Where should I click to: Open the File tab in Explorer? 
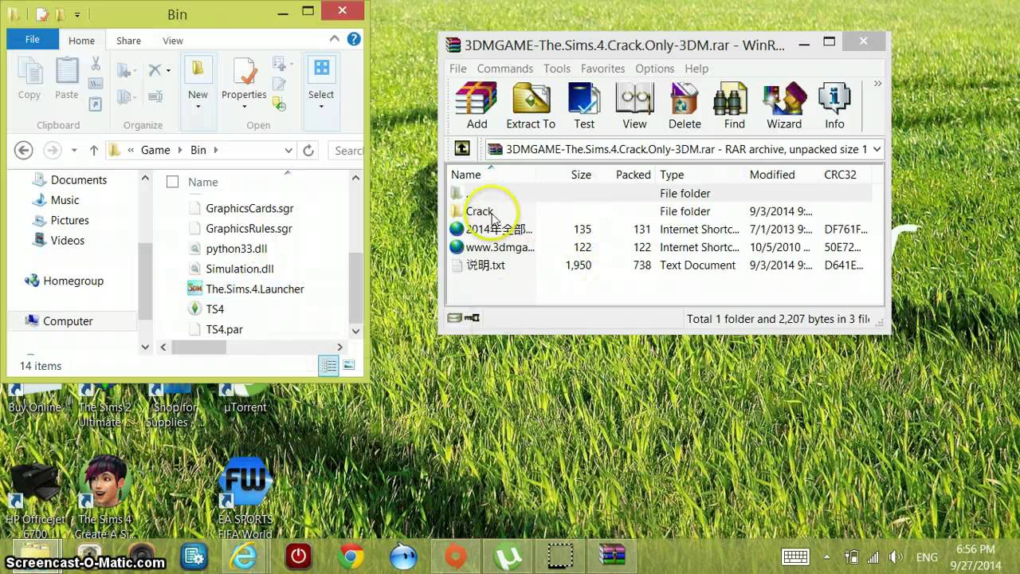pos(33,39)
